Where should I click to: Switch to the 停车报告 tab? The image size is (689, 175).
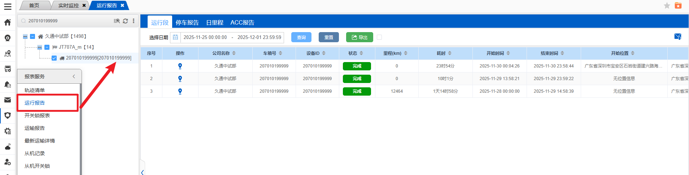pos(187,22)
